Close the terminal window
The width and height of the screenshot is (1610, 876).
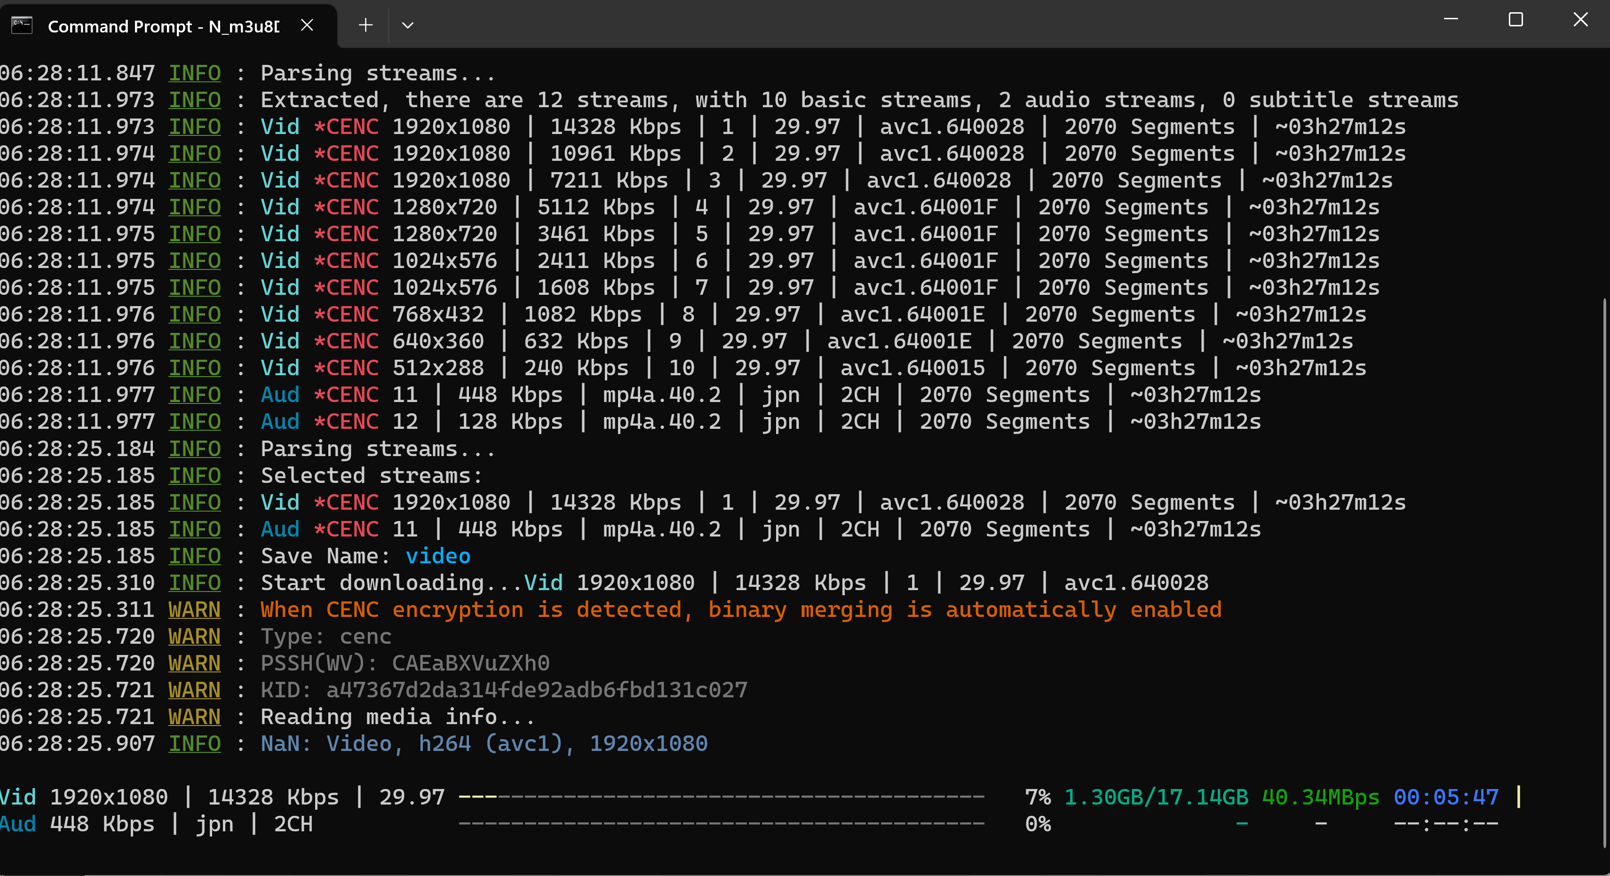click(x=1580, y=20)
